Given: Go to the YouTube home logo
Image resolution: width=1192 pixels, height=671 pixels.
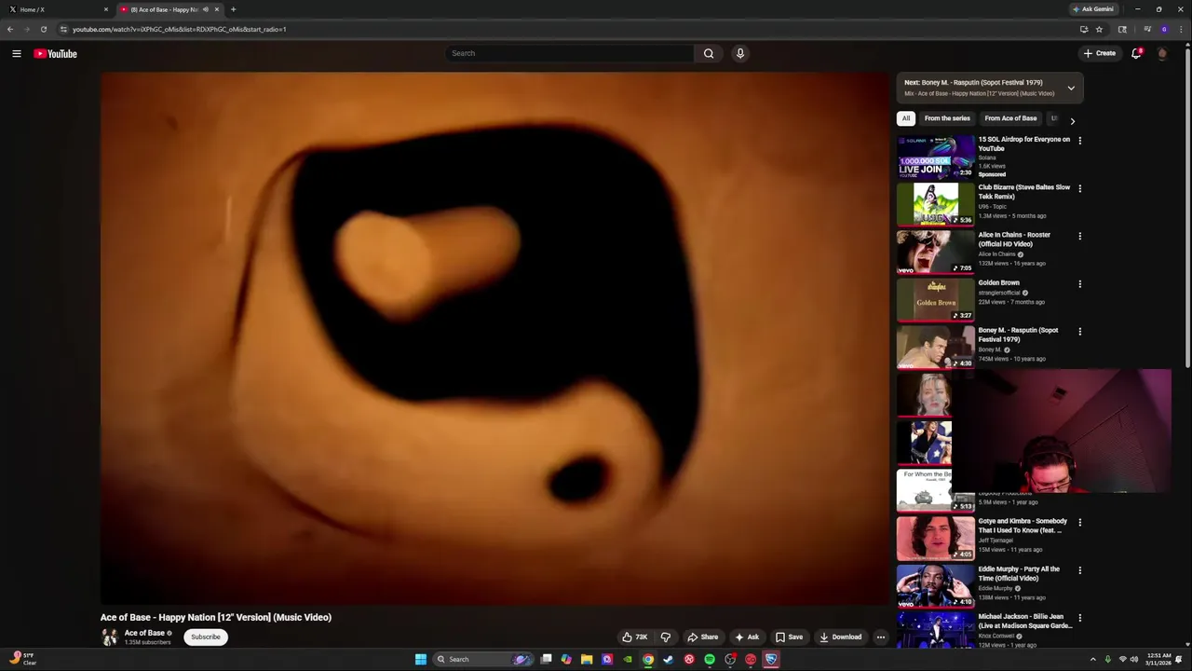Looking at the screenshot, I should (x=55, y=53).
